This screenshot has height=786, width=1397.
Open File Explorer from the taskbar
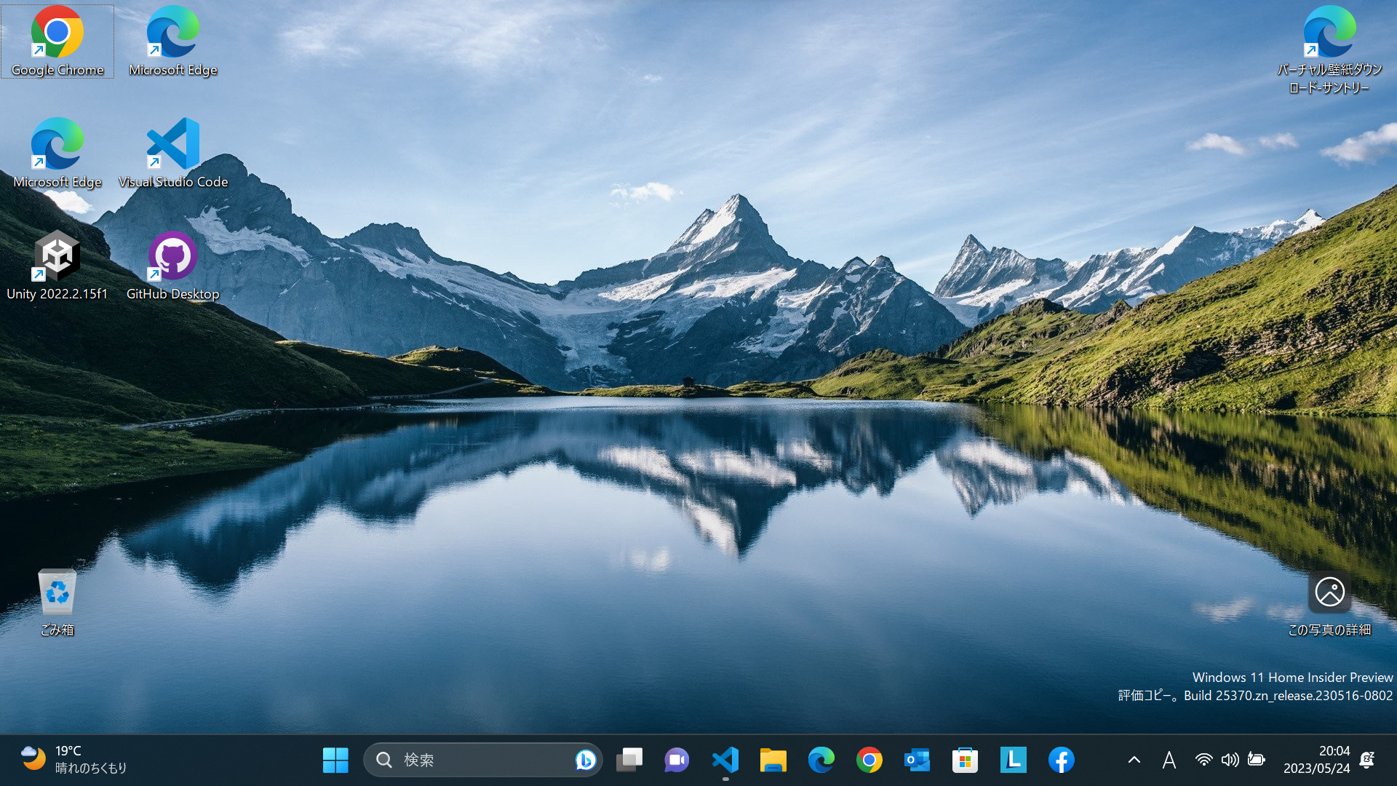(773, 760)
